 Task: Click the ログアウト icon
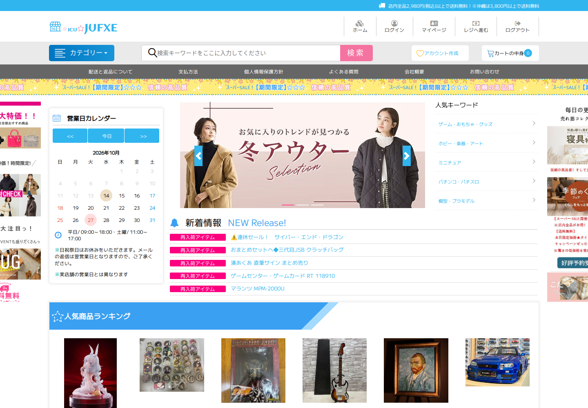click(518, 23)
